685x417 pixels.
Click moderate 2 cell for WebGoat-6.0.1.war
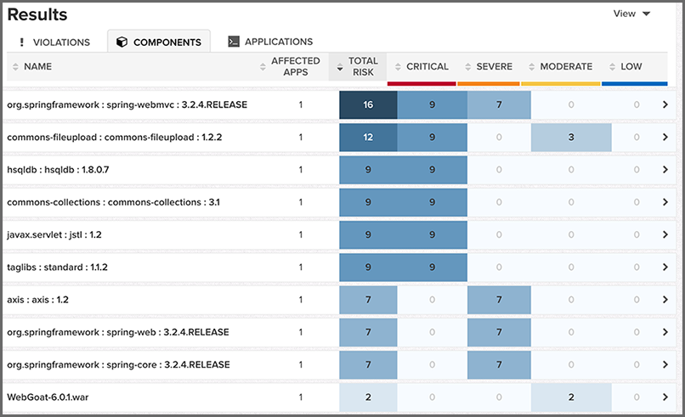(x=571, y=397)
